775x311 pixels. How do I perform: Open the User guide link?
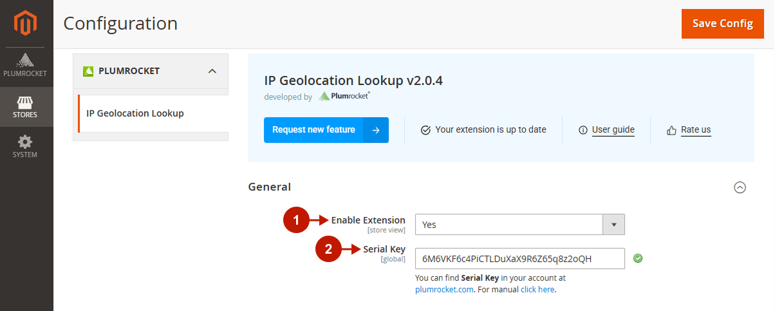(613, 130)
